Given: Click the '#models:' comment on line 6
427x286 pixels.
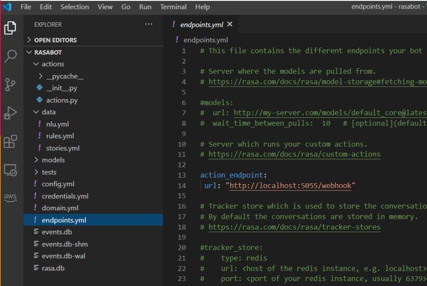Looking at the screenshot, I should (216, 102).
